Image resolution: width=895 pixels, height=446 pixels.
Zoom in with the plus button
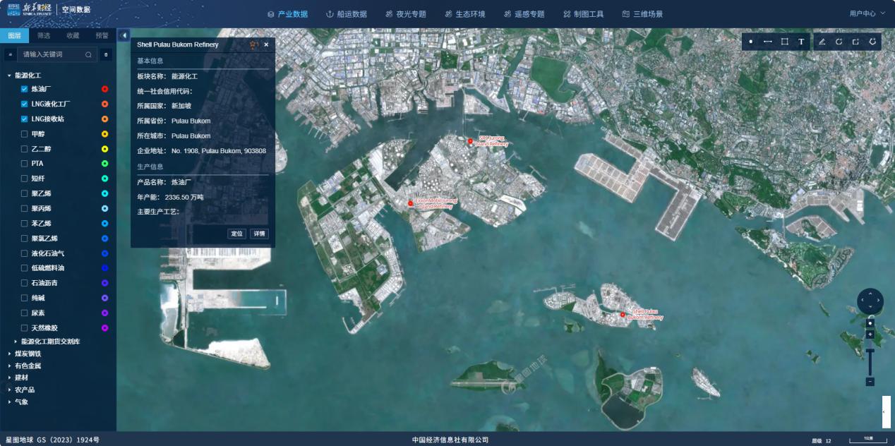(870, 334)
